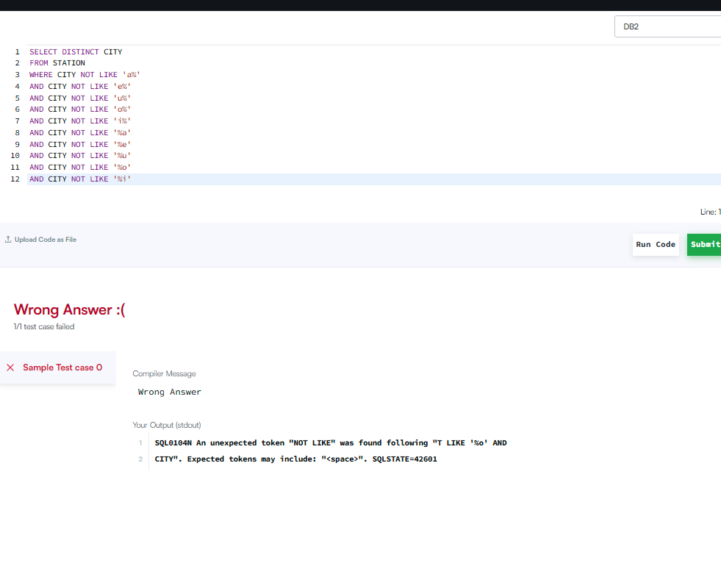This screenshot has width=721, height=588.
Task: Click line with NOT LIKE '%a'
Action: pyautogui.click(x=80, y=133)
